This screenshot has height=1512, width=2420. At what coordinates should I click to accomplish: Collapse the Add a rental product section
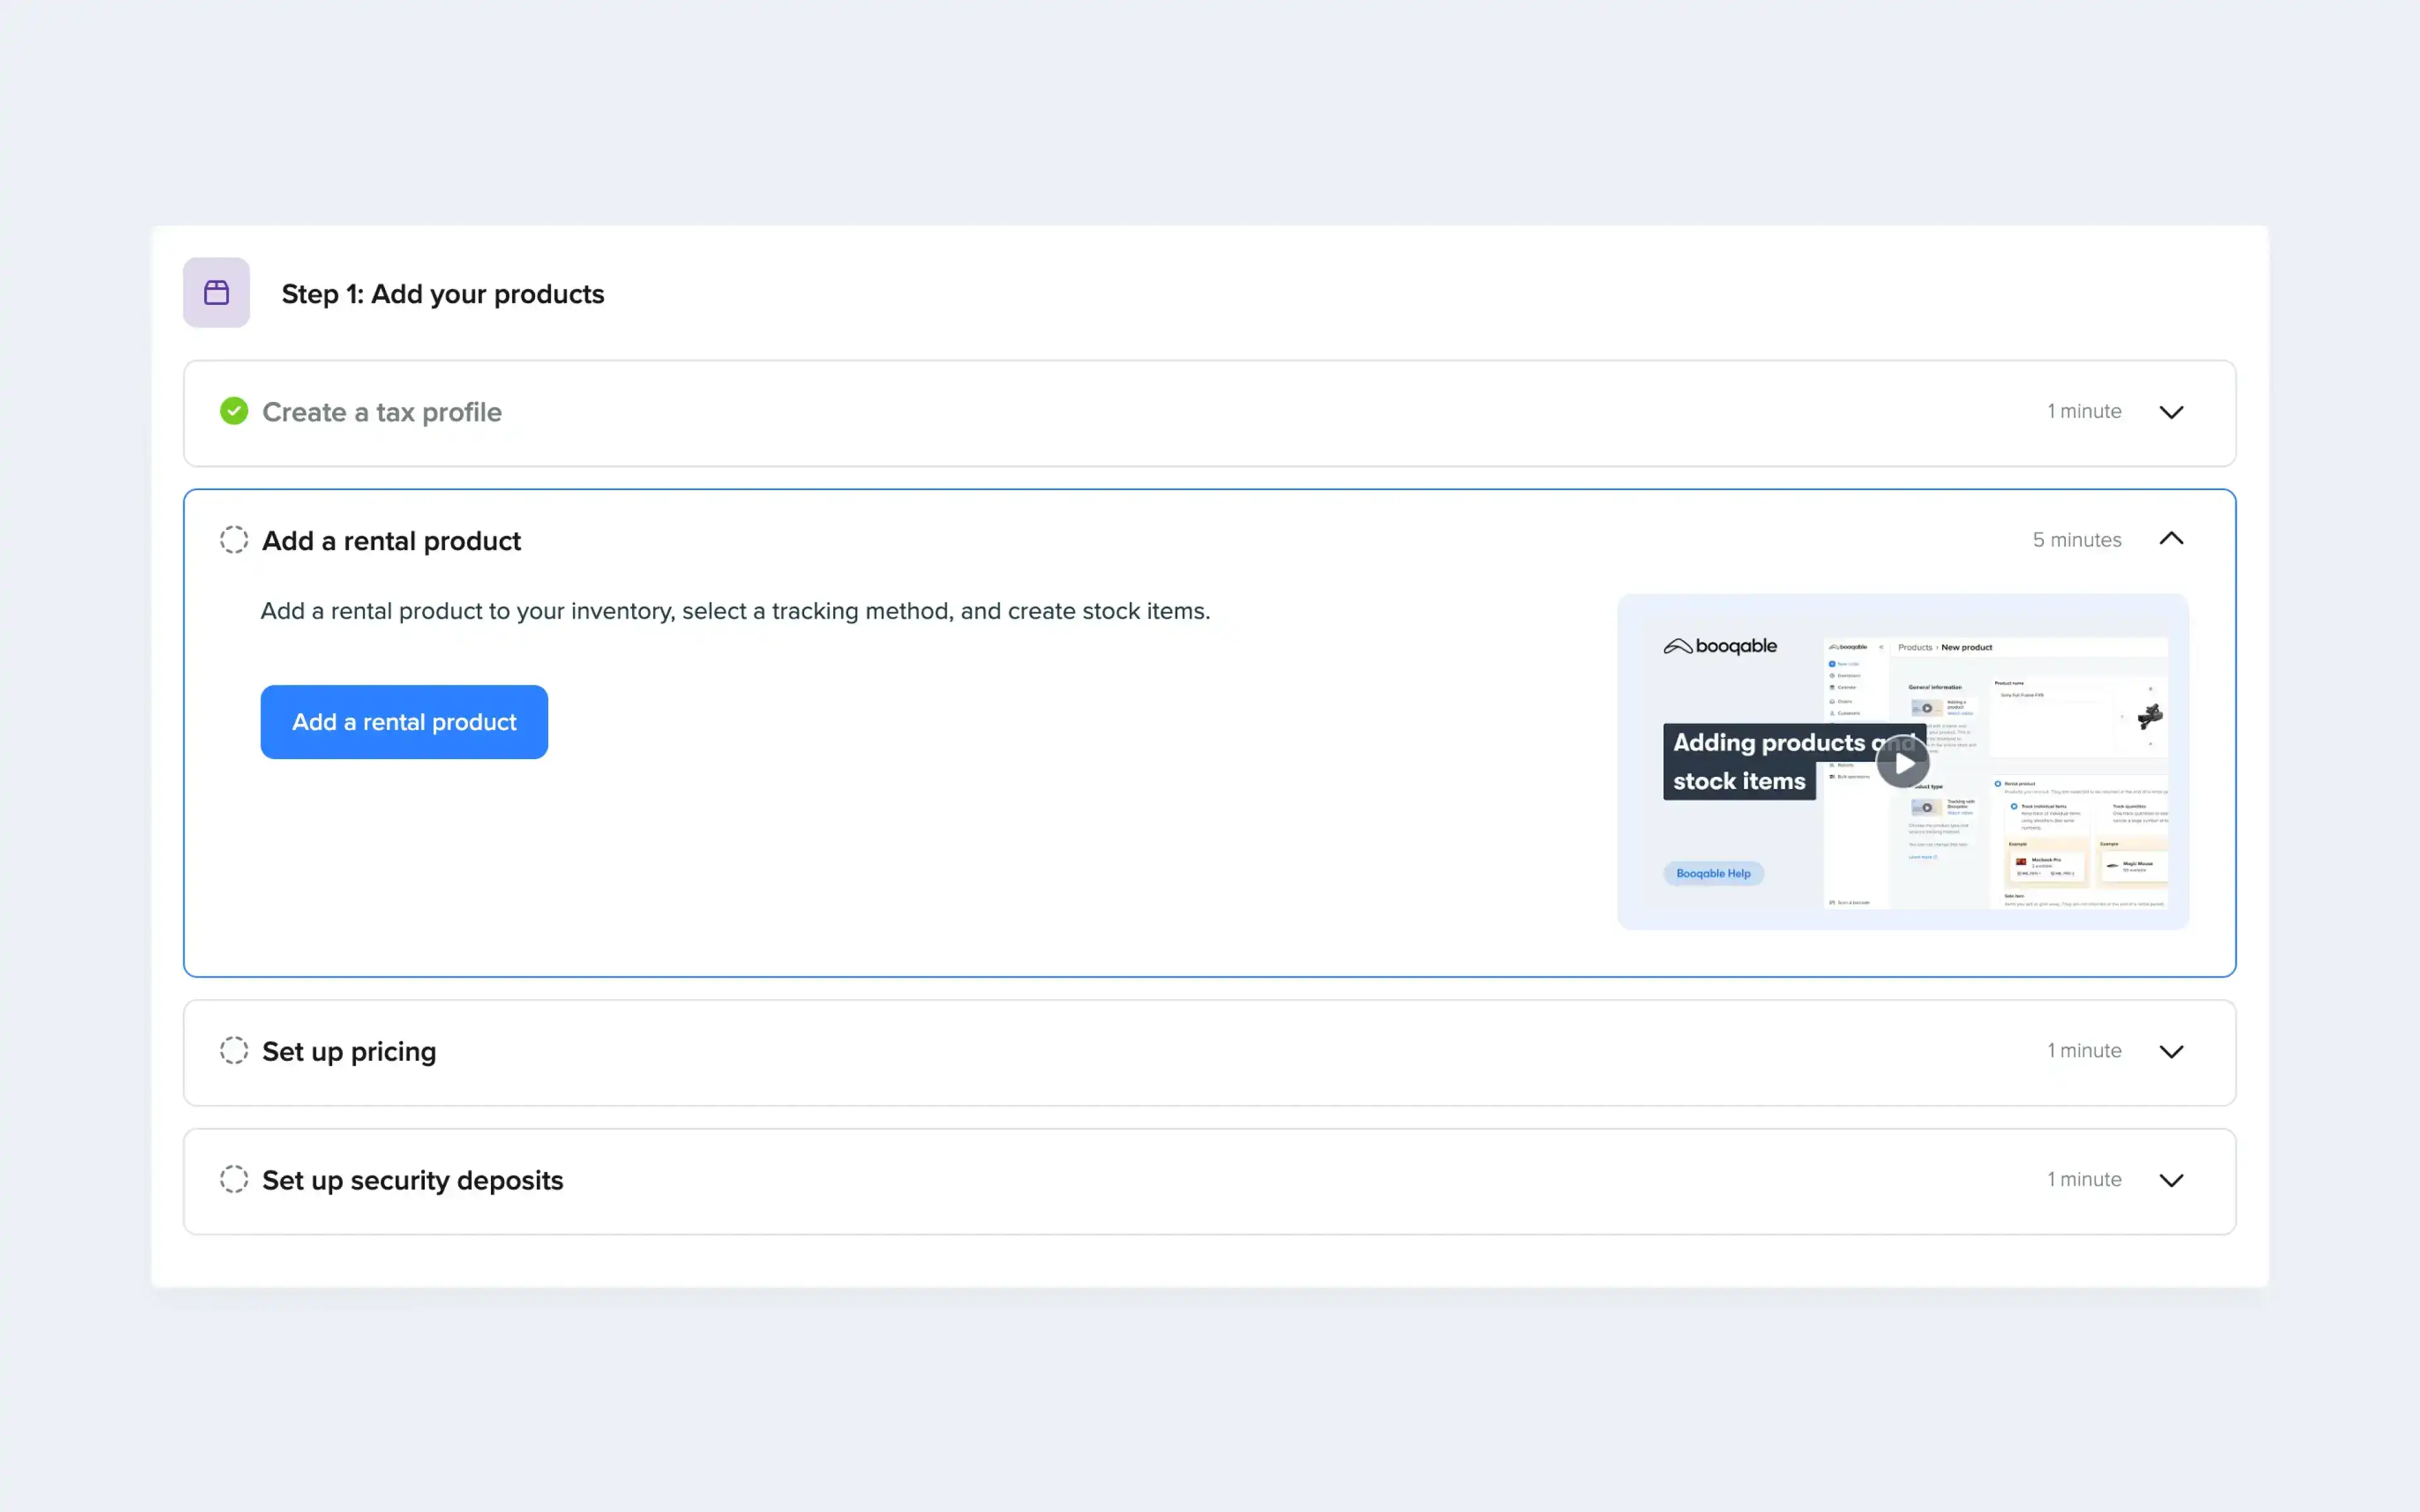click(2171, 539)
